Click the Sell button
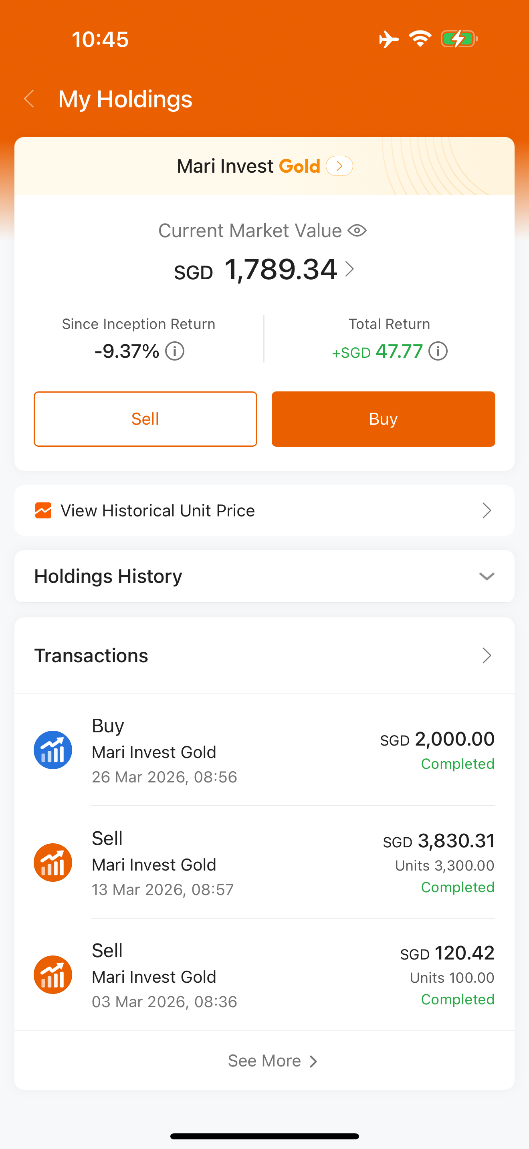The height and width of the screenshot is (1149, 529). [x=145, y=419]
